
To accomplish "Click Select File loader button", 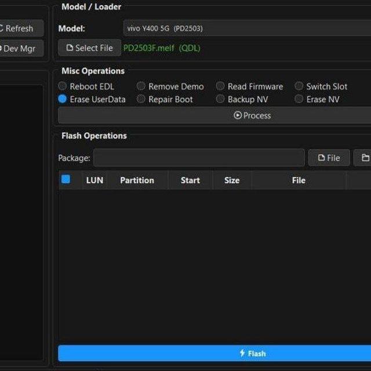I will (x=89, y=48).
